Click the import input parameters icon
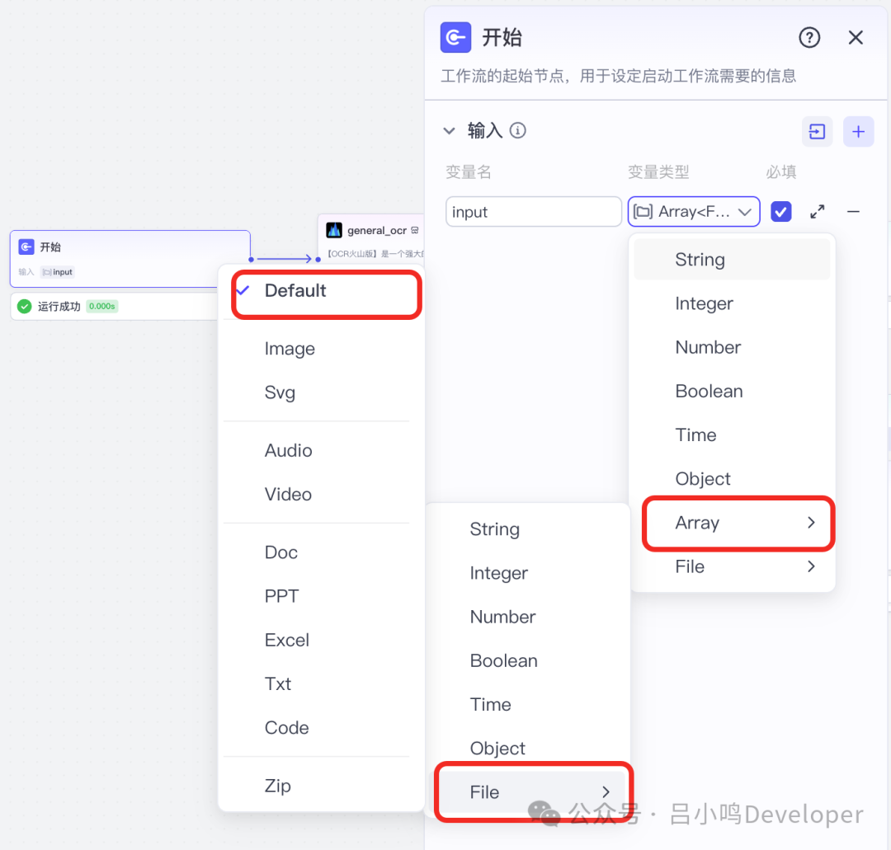The height and width of the screenshot is (850, 891). click(x=817, y=132)
